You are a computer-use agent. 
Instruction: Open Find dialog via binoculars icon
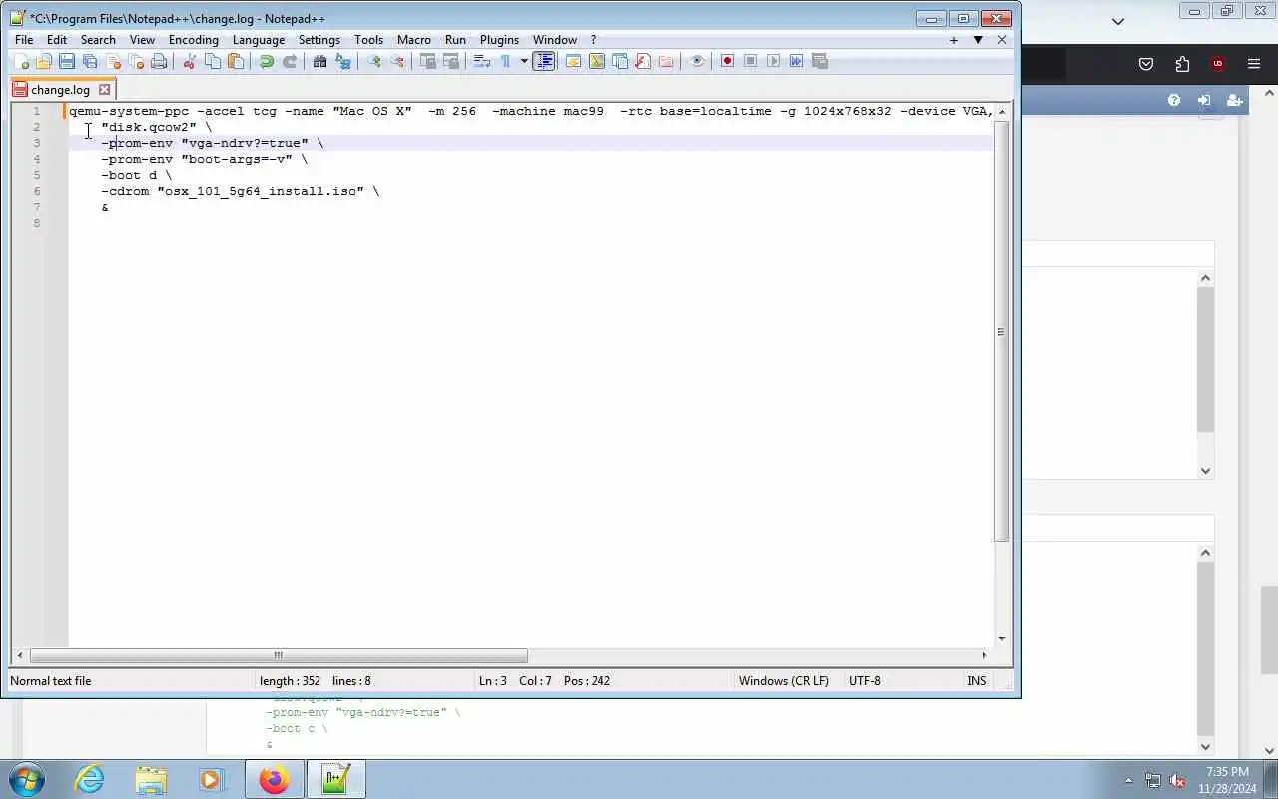(319, 61)
